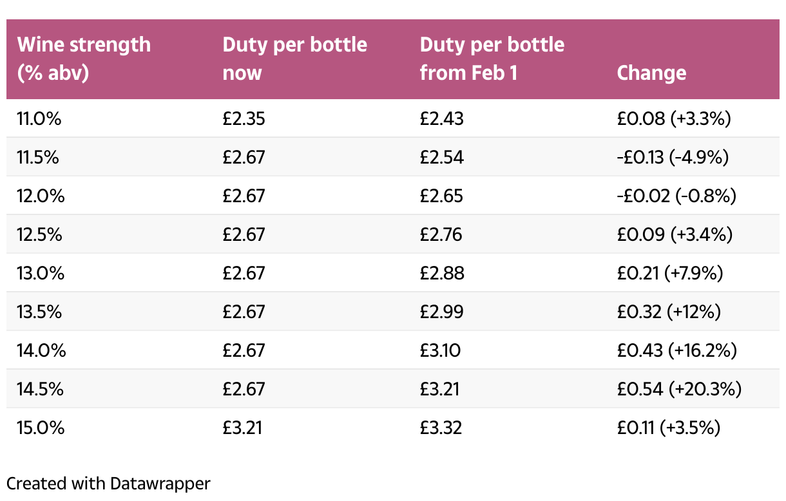Select the 11.0% wine strength cell

41,118
